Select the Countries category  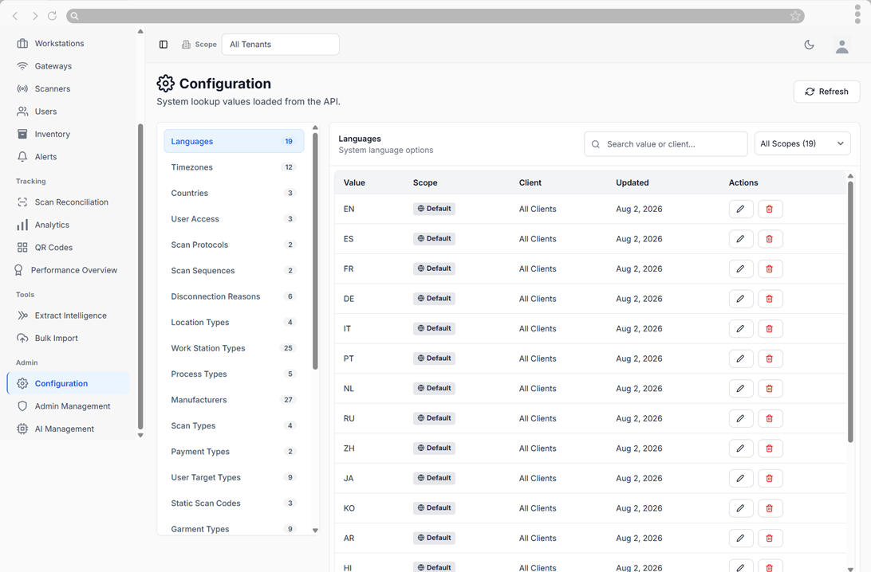234,193
